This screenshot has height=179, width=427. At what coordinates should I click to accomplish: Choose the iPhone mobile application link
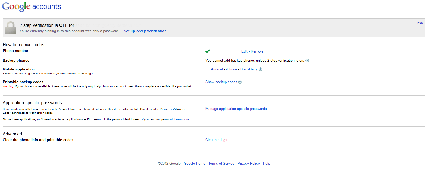tap(232, 69)
